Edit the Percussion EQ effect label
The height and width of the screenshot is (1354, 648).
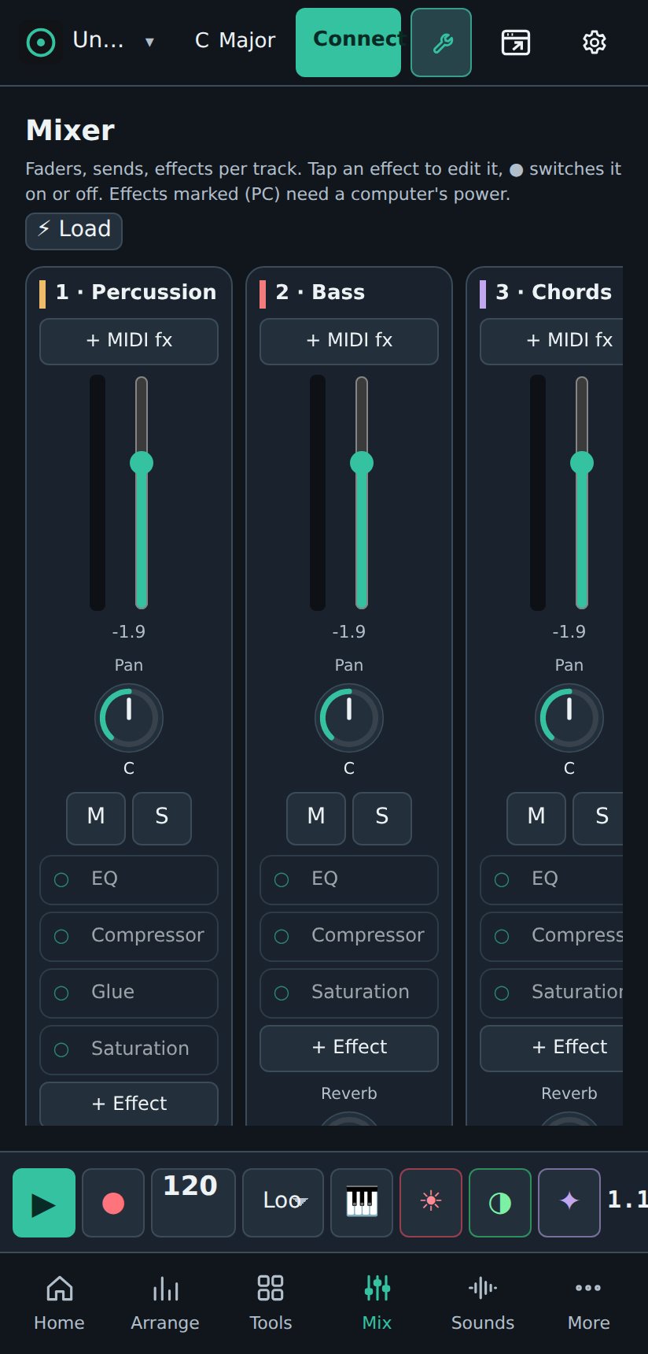tap(105, 879)
